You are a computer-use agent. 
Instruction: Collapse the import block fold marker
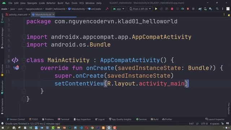click(x=24, y=37)
